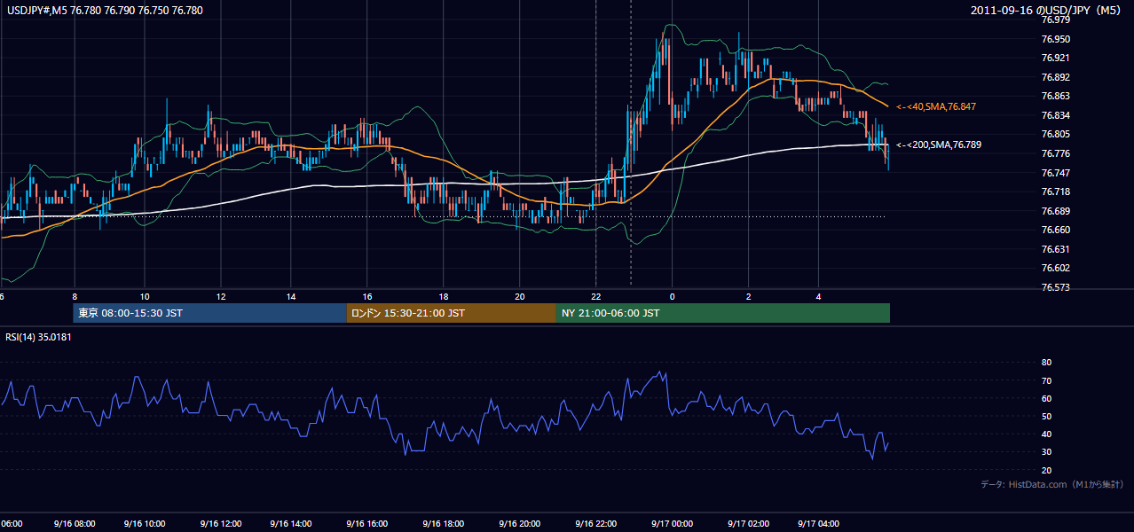
Task: Click price level 76.631 on the axis
Action: pyautogui.click(x=1056, y=249)
